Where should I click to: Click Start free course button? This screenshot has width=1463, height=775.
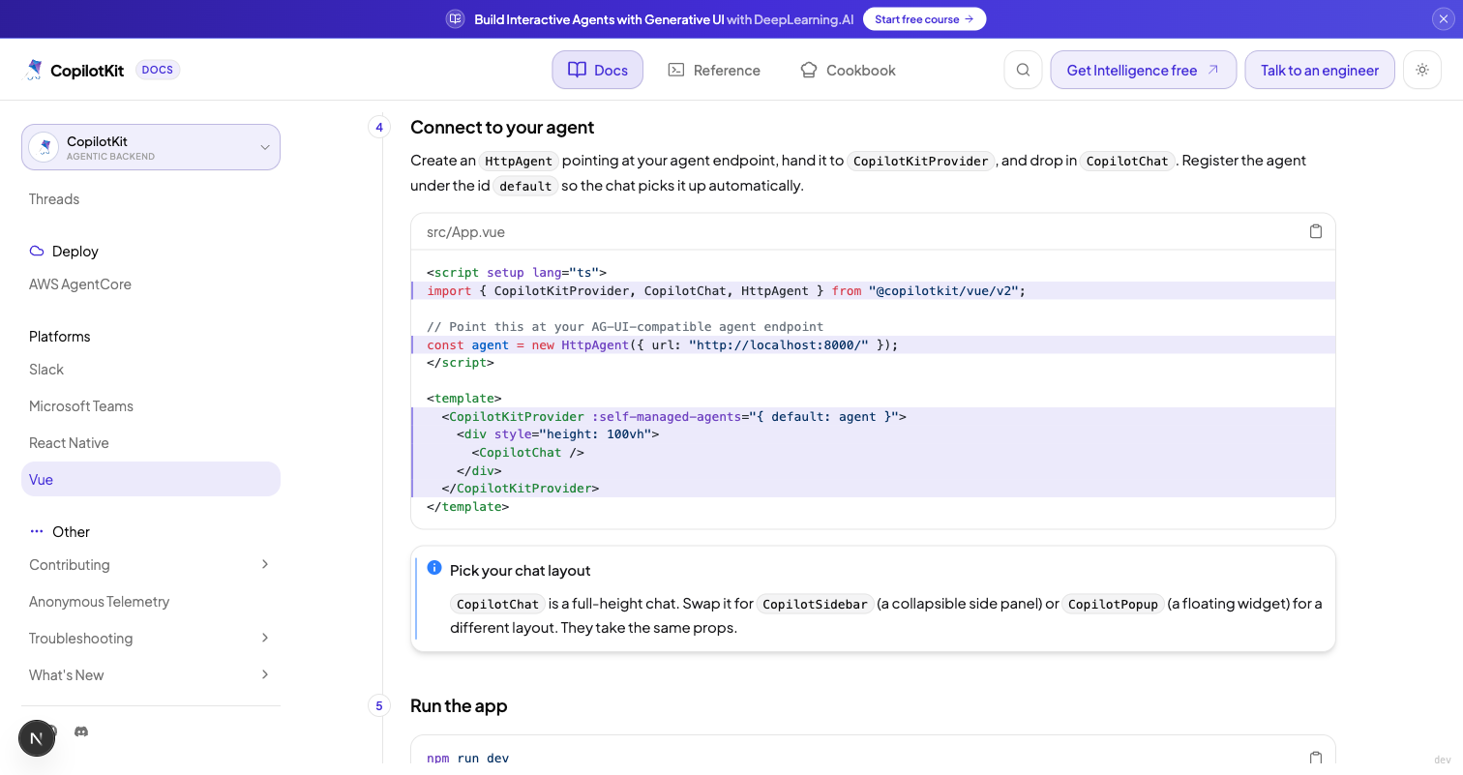pos(924,19)
